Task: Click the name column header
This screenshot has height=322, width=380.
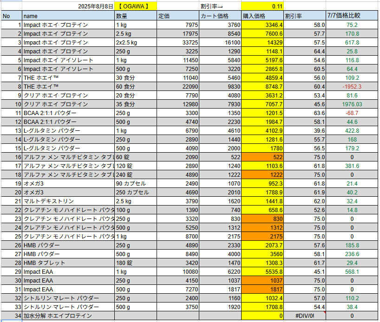Action: pos(68,16)
